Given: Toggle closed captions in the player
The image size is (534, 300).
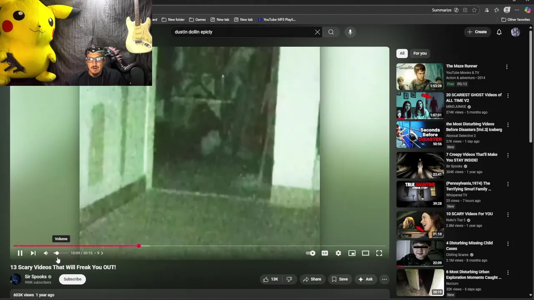Looking at the screenshot, I should pyautogui.click(x=325, y=253).
